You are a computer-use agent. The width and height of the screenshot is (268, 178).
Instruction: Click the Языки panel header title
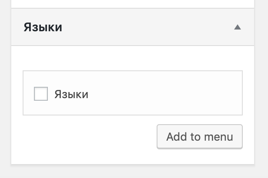point(43,27)
